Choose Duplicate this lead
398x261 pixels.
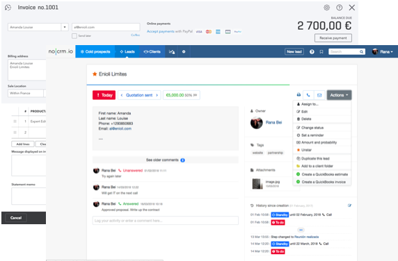click(x=322, y=158)
